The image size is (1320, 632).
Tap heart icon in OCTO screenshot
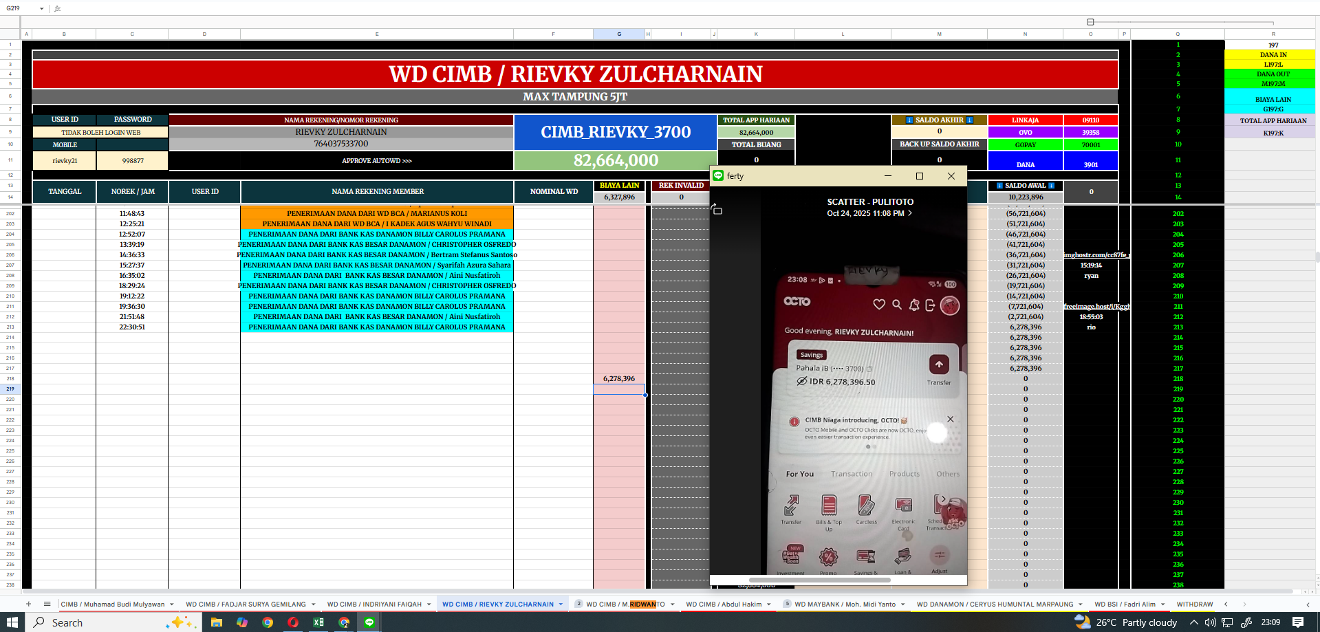coord(879,304)
